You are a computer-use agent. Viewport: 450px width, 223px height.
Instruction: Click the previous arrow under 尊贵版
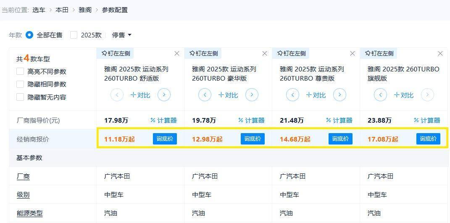[292, 95]
